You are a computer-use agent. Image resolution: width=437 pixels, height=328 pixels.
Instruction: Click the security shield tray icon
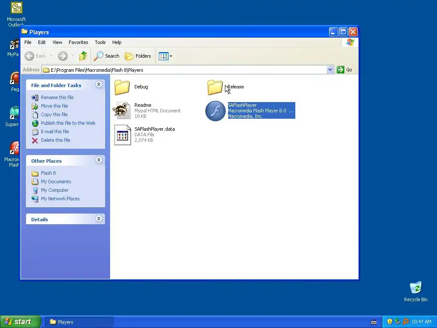(x=390, y=322)
